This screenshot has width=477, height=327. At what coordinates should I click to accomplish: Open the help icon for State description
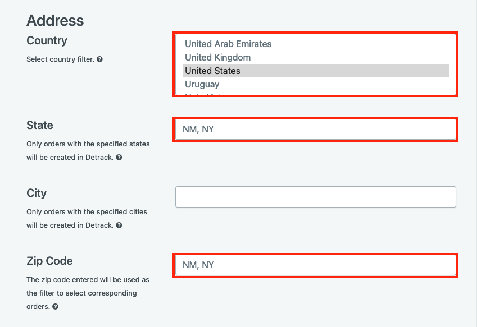pos(119,157)
